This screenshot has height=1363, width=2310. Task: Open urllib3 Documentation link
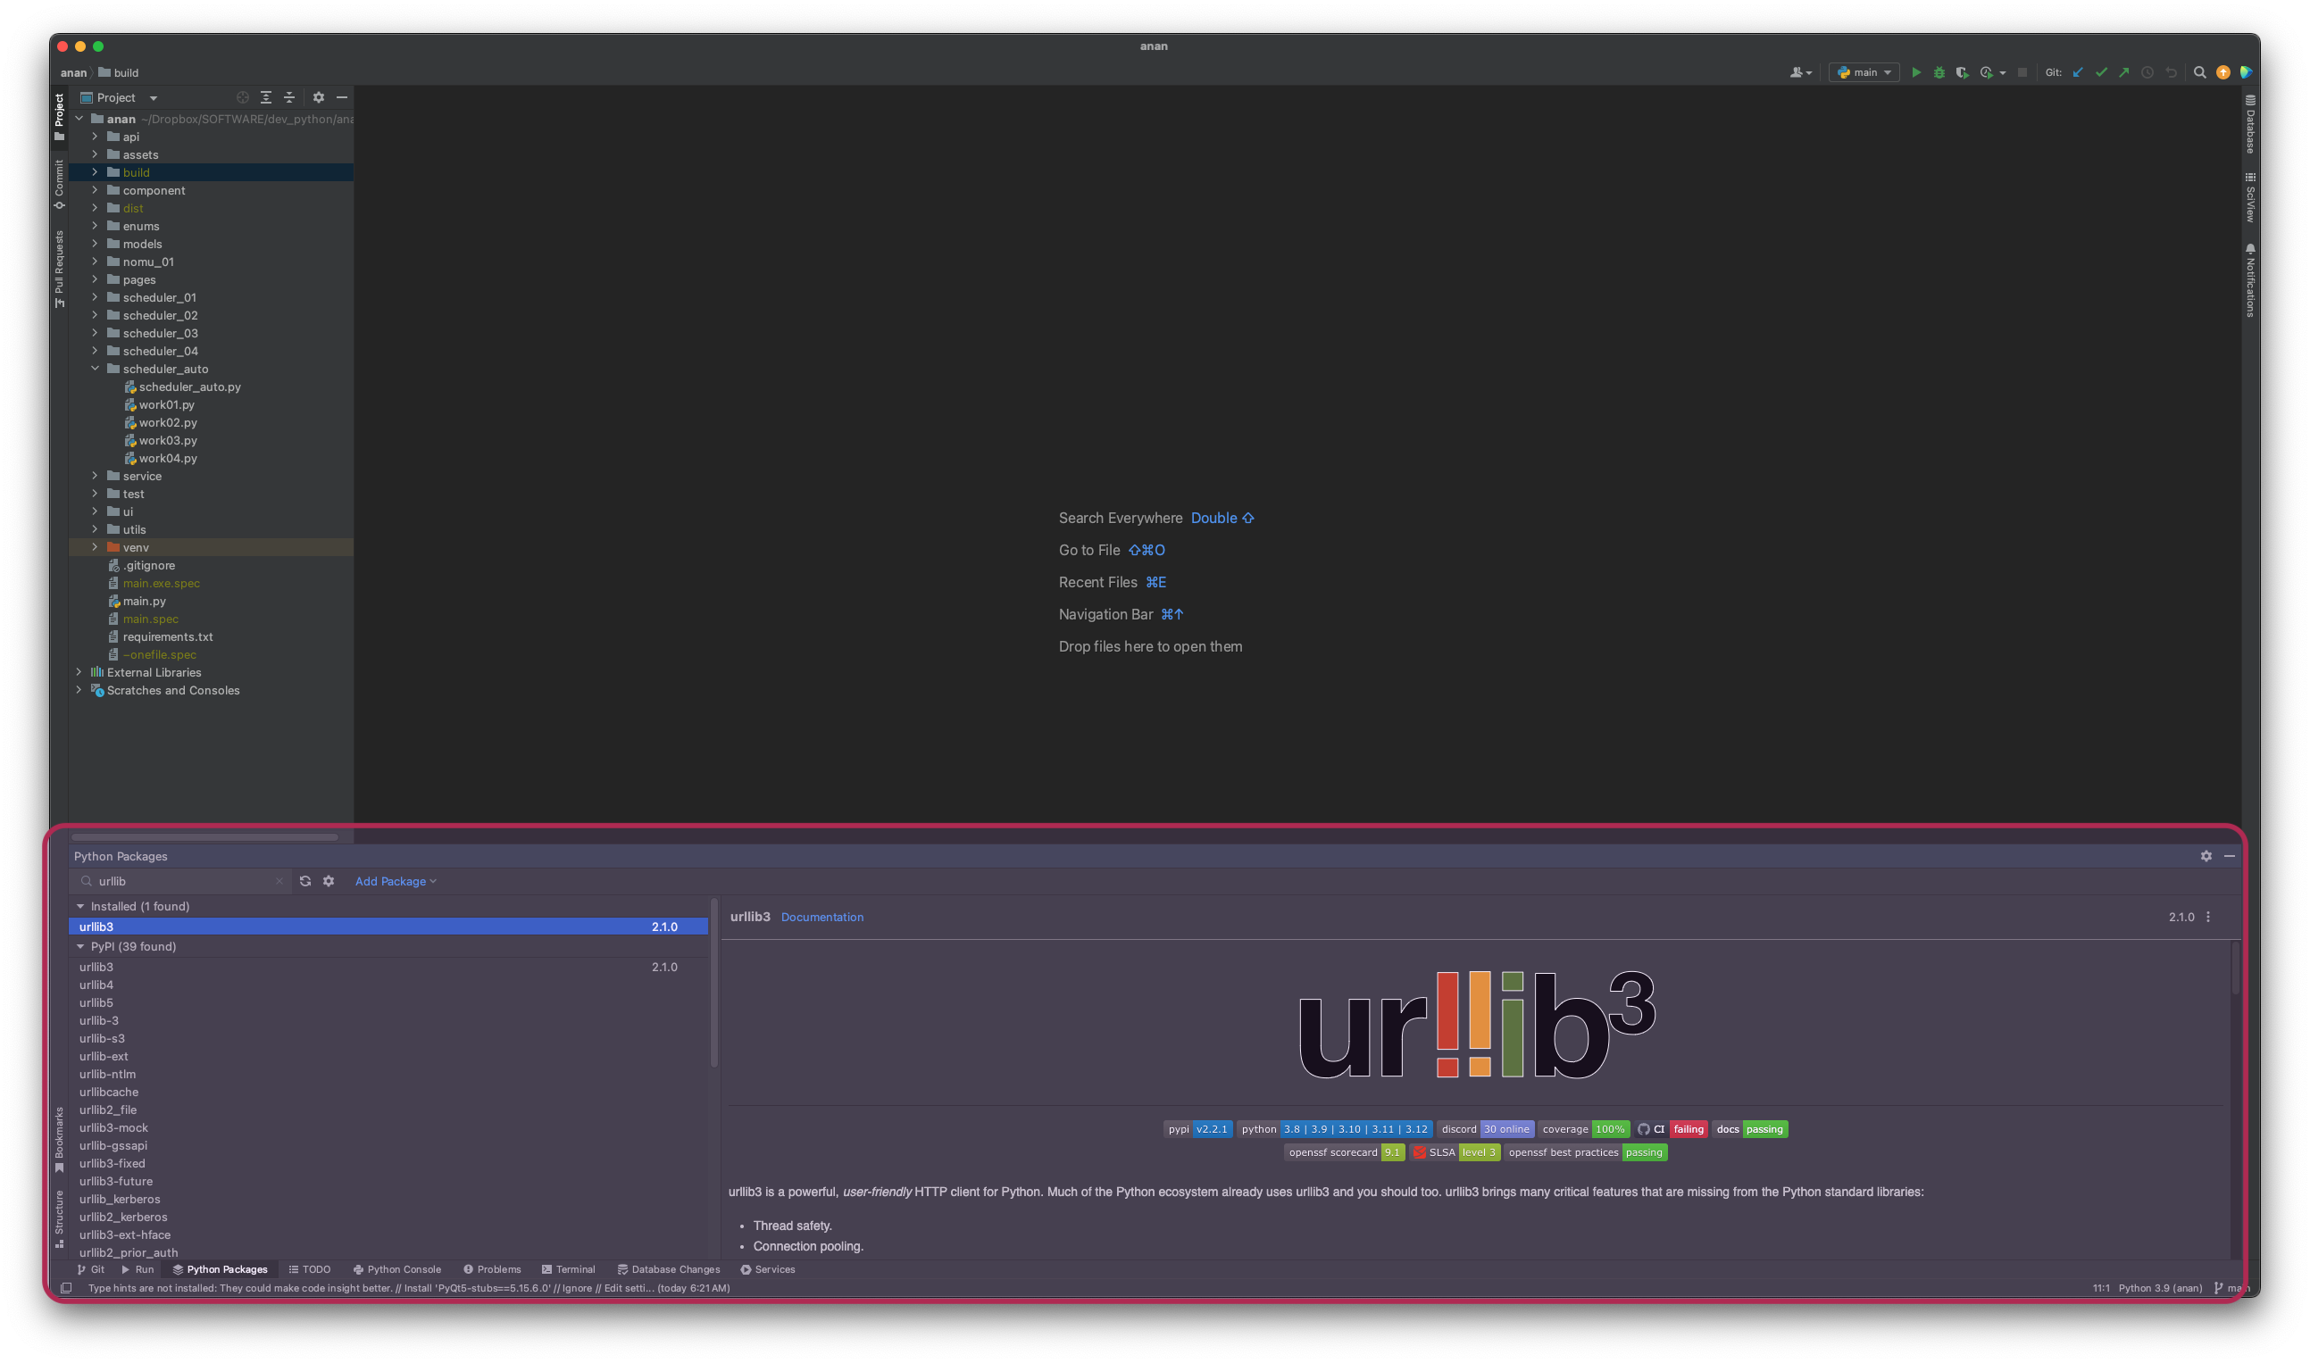click(821, 917)
